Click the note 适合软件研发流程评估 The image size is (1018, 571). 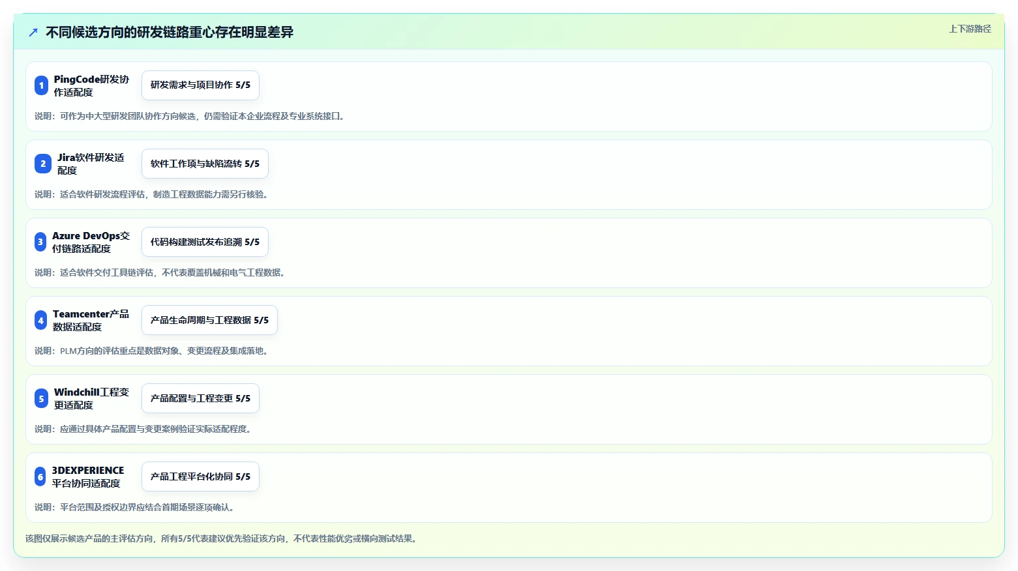[102, 194]
